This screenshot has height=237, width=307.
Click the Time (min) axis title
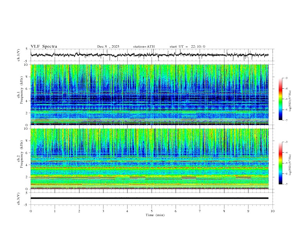155,215
